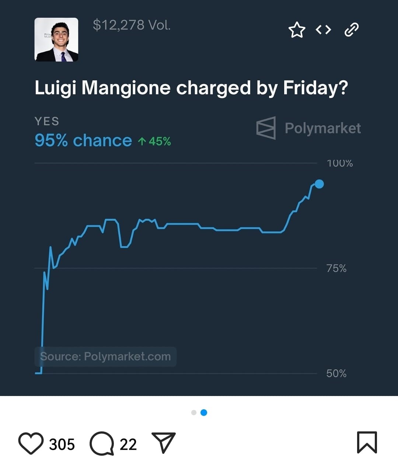
Task: Click the Polymarket brand name text
Action: point(322,128)
